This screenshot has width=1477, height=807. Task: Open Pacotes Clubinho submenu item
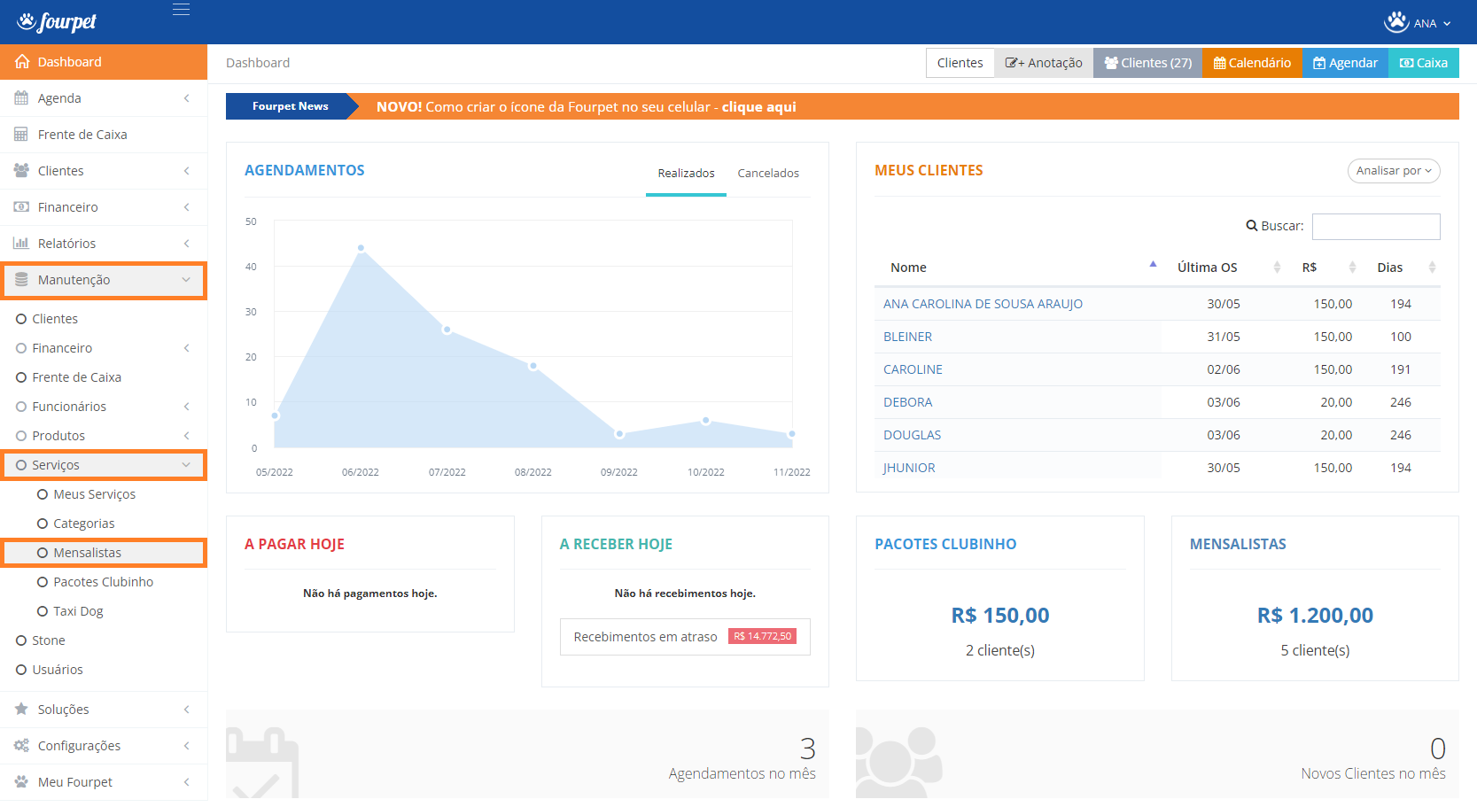pos(95,582)
